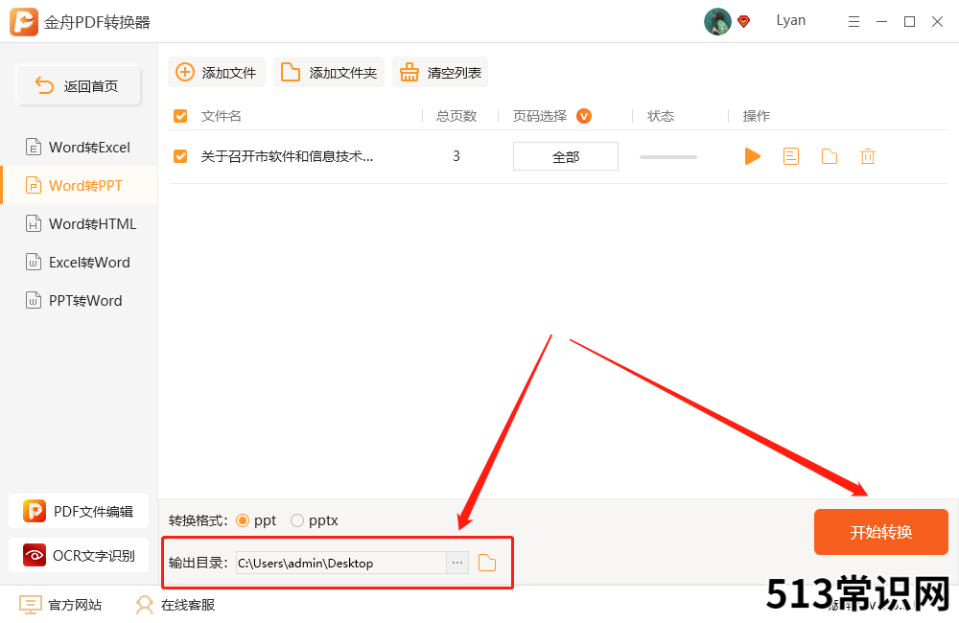Screen dimensions: 959x623
Task: Open the 官方网站 link
Action: 60,605
